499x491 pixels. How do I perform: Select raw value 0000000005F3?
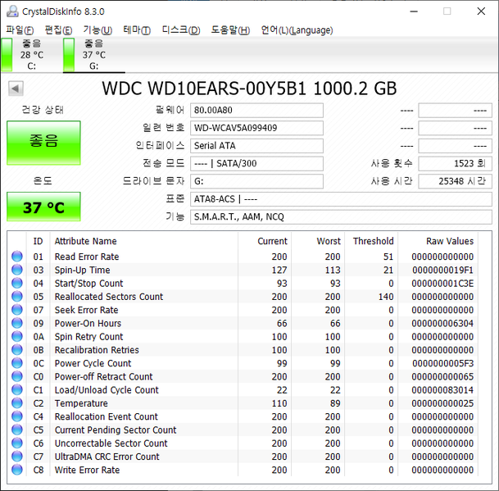coord(442,363)
